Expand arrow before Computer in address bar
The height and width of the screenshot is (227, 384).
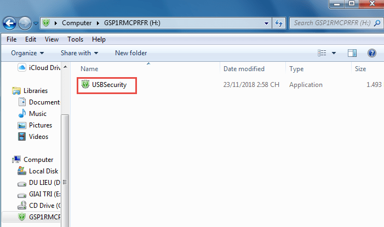pos(56,23)
